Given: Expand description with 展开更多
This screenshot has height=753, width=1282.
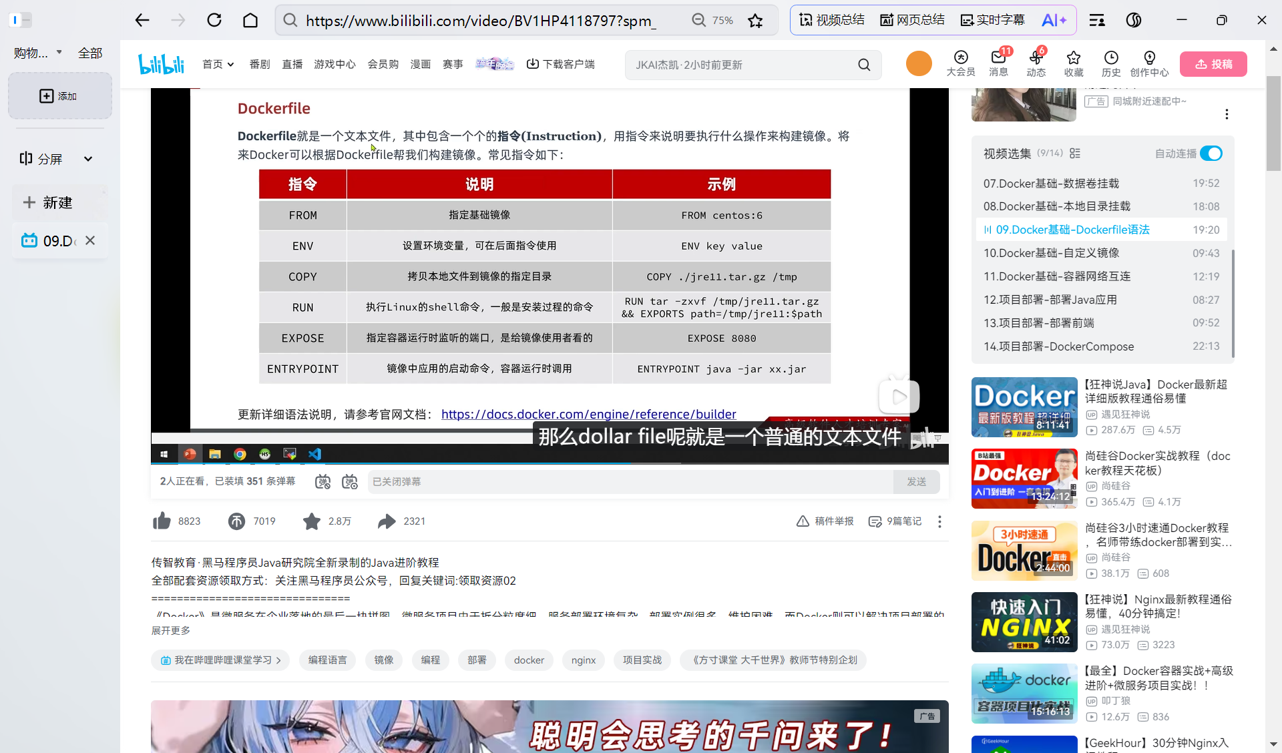Looking at the screenshot, I should [170, 630].
